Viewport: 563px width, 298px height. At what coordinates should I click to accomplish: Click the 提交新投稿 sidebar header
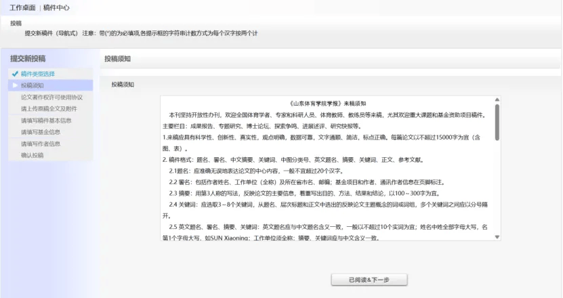28,58
